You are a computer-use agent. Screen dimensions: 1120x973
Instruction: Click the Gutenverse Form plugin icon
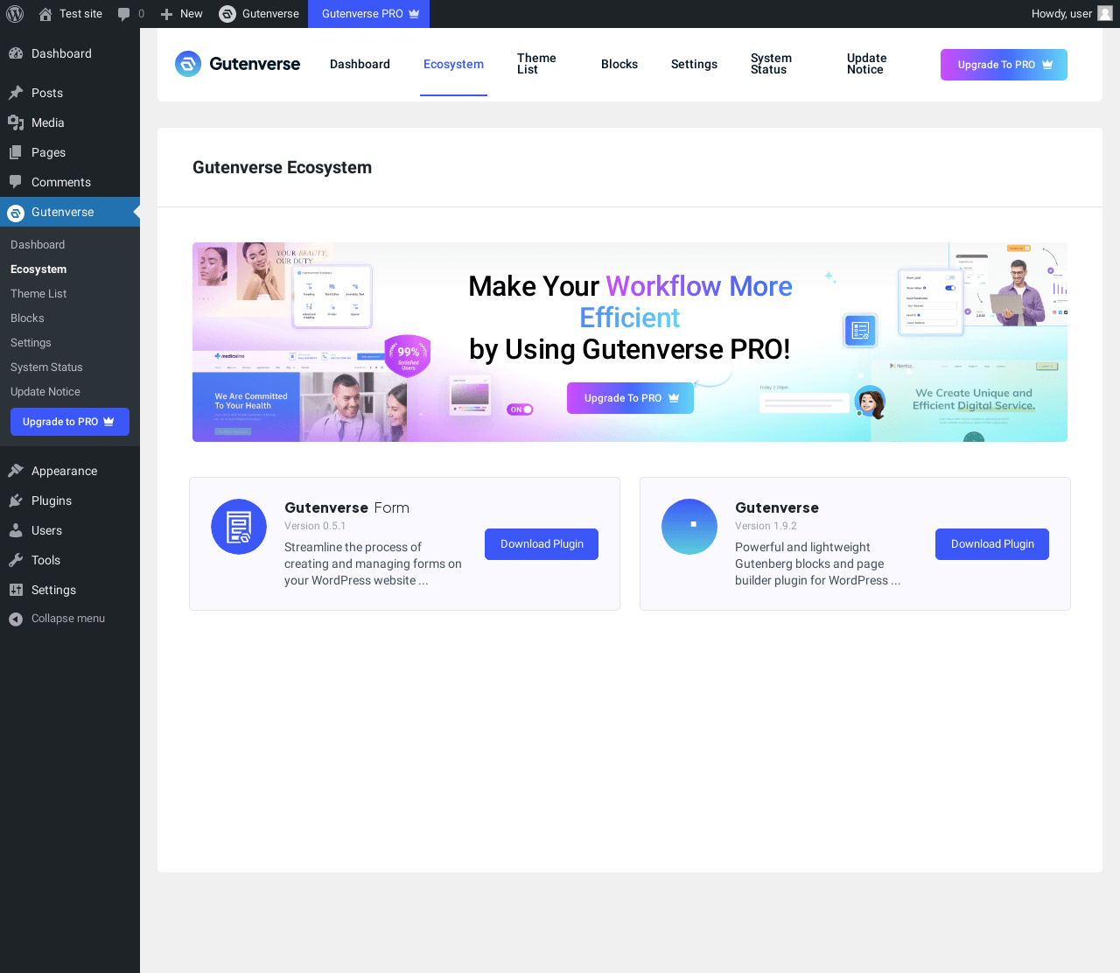[x=239, y=527]
